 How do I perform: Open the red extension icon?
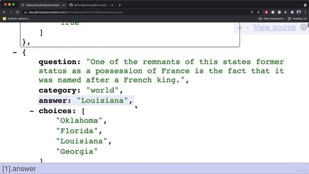pyautogui.click(x=267, y=12)
